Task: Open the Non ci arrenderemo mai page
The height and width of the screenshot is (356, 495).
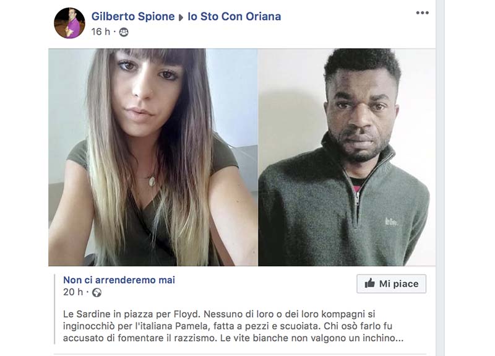Action: click(x=119, y=280)
